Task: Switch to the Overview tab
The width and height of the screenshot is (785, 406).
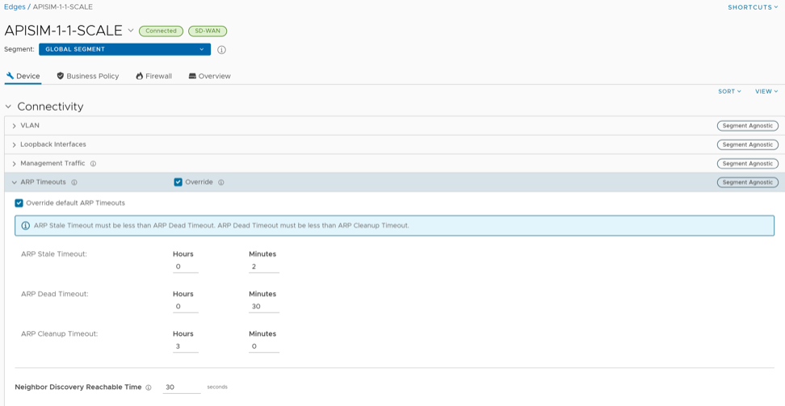Action: click(x=209, y=77)
